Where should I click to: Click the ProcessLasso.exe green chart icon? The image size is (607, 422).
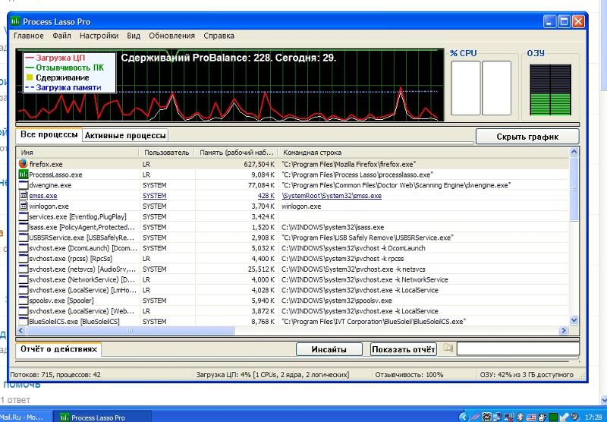tap(24, 175)
